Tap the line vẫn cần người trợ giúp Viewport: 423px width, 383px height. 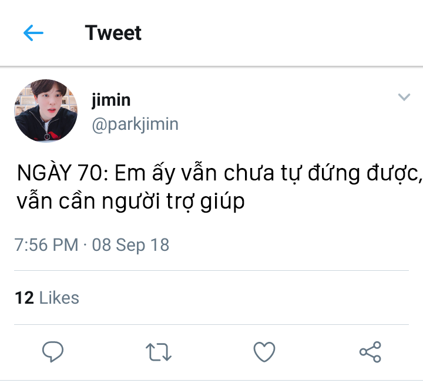tap(130, 201)
